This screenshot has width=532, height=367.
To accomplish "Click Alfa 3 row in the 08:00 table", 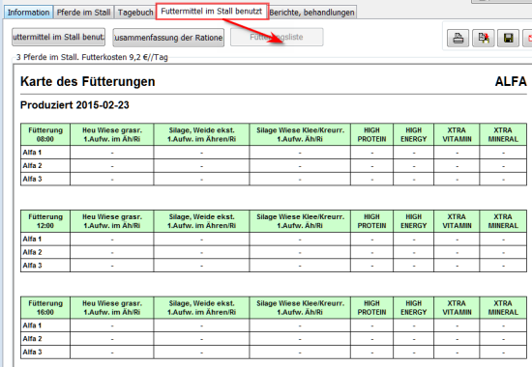I will pyautogui.click(x=274, y=179).
